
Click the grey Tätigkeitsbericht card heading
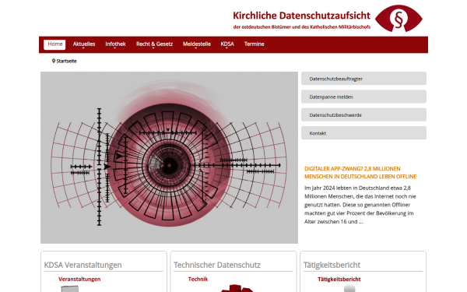(x=332, y=265)
